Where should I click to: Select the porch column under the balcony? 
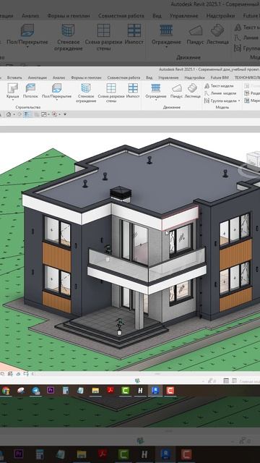139,310
